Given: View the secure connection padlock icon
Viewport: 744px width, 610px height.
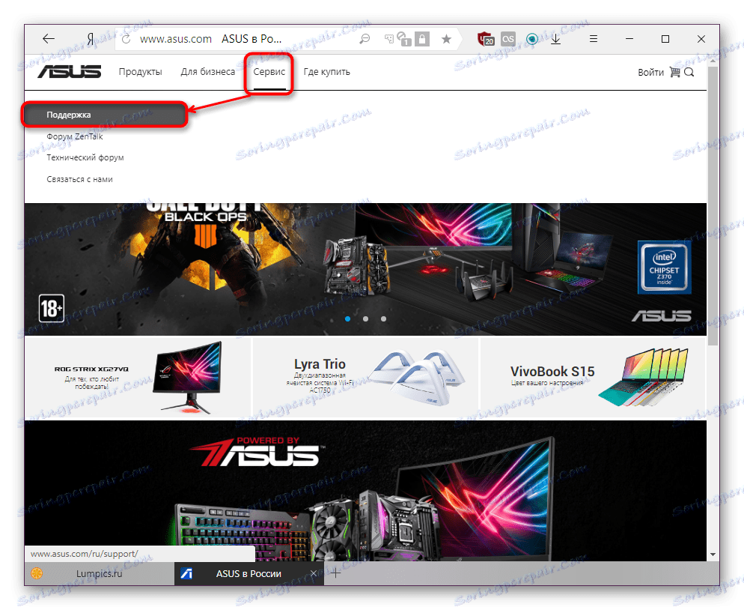Looking at the screenshot, I should click(x=422, y=39).
